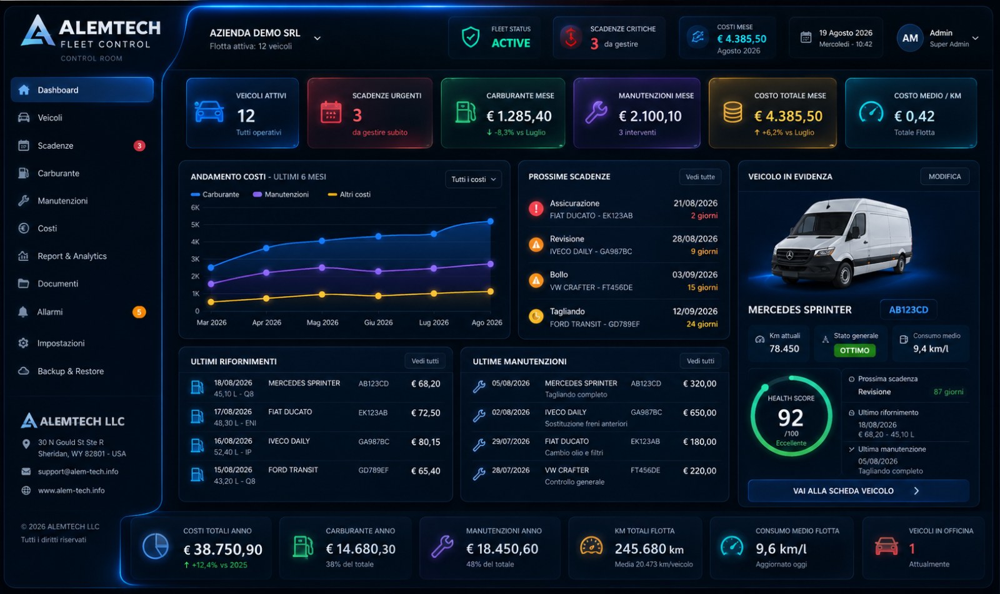
Task: Click the Costi euro icon in sidebar
Action: [x=24, y=229]
